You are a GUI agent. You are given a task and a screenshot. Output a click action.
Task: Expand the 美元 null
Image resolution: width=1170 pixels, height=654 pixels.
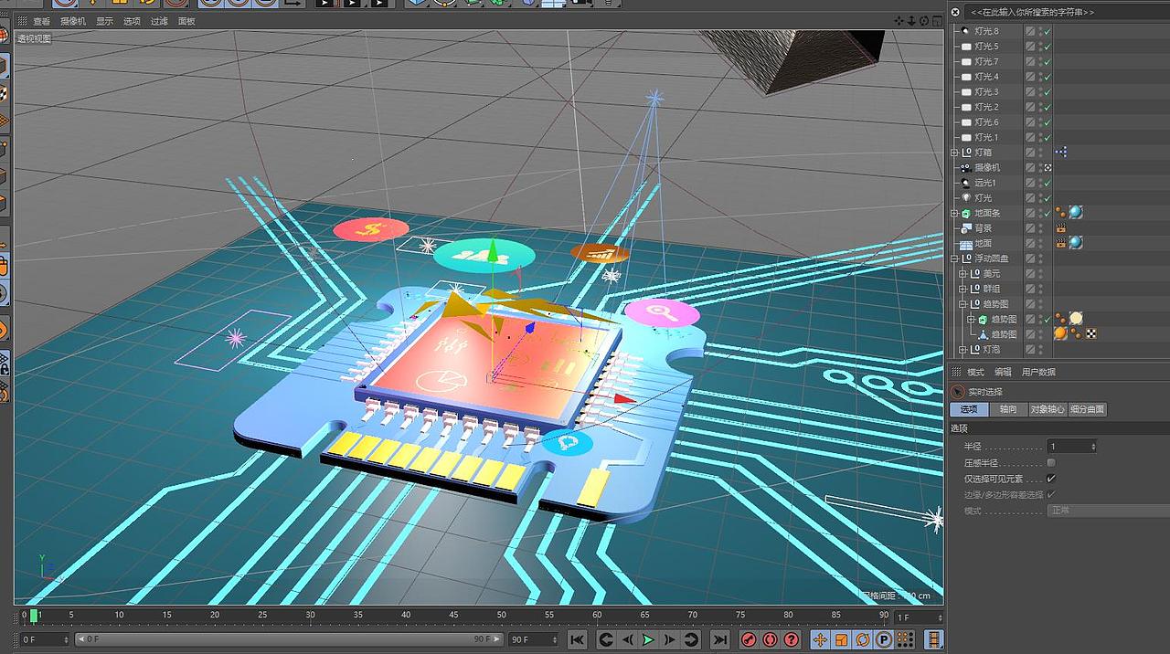coord(963,274)
